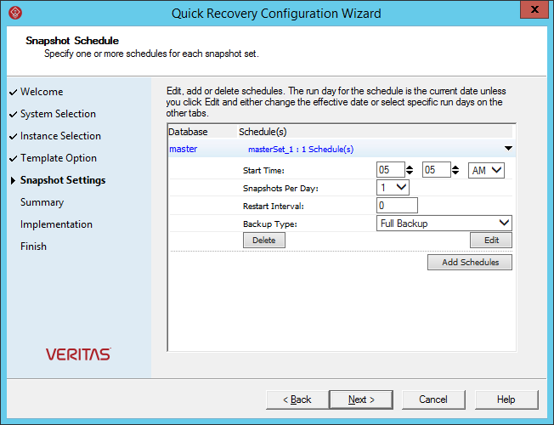554x425 pixels.
Task: Click masterSet_1 : 1 Schedule(s) link
Action: pos(301,150)
